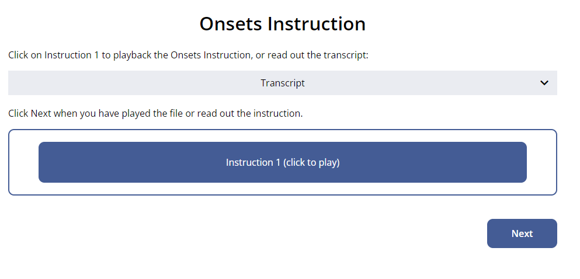Click the blue Next button label
Screen dimensions: 580x279
click(522, 233)
